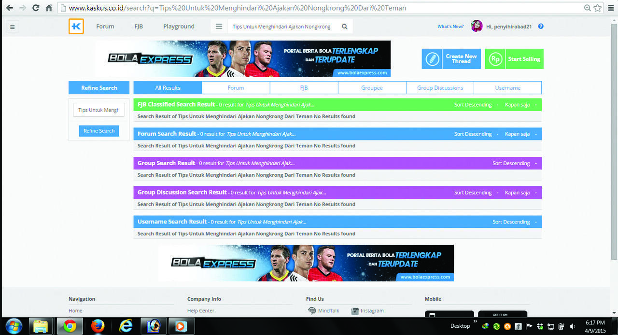Screen dimensions: 618x335
Task: Click Create New Thread button
Action: (x=451, y=59)
